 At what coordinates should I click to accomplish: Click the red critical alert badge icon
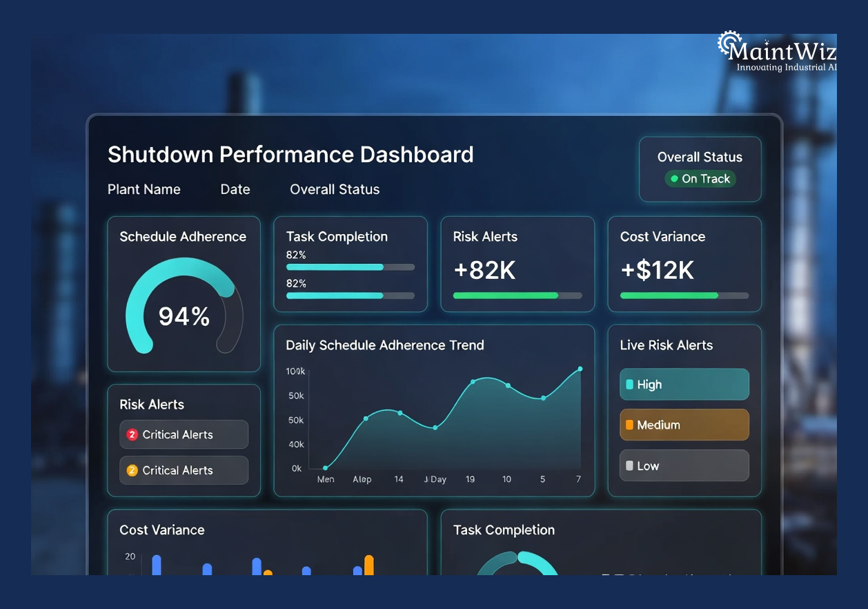[x=131, y=434]
